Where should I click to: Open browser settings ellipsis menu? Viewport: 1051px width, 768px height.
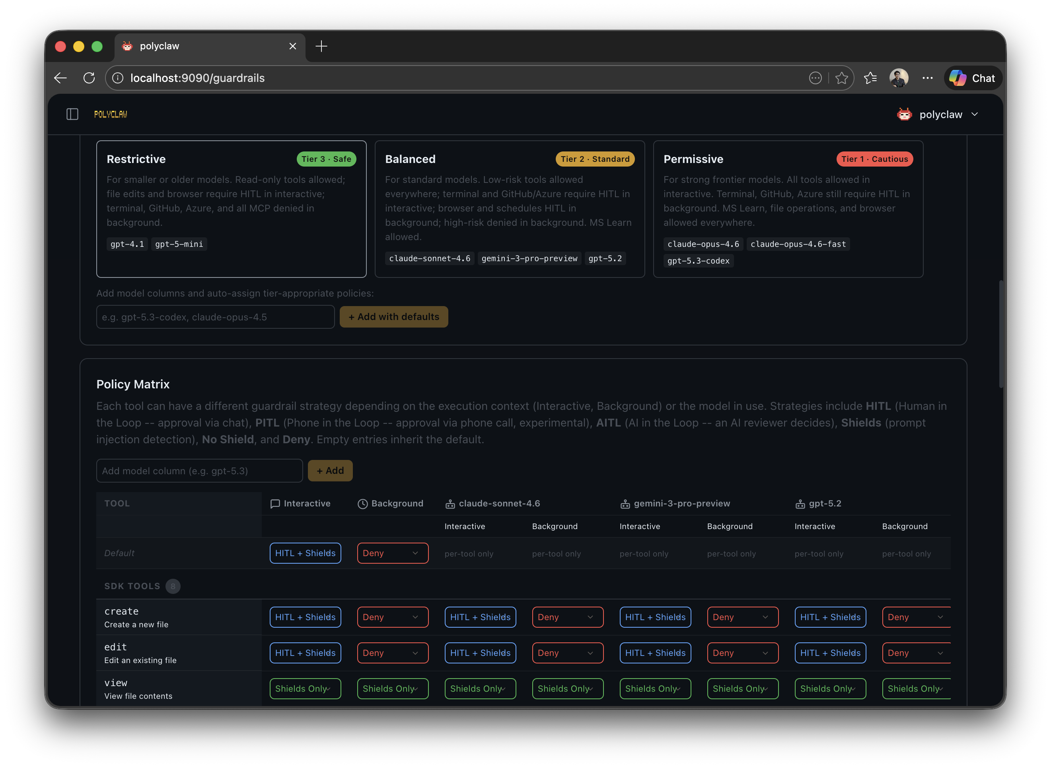927,78
